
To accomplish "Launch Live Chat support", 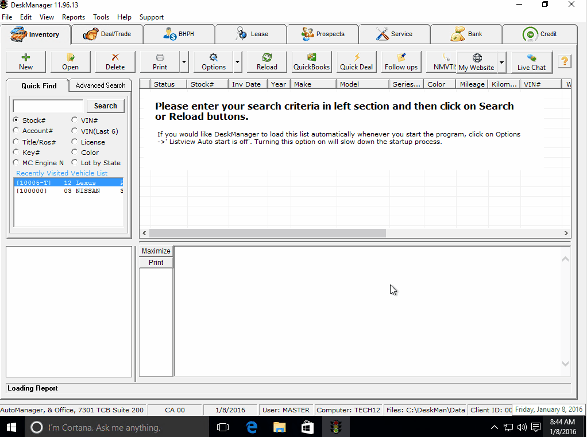I will [x=532, y=62].
